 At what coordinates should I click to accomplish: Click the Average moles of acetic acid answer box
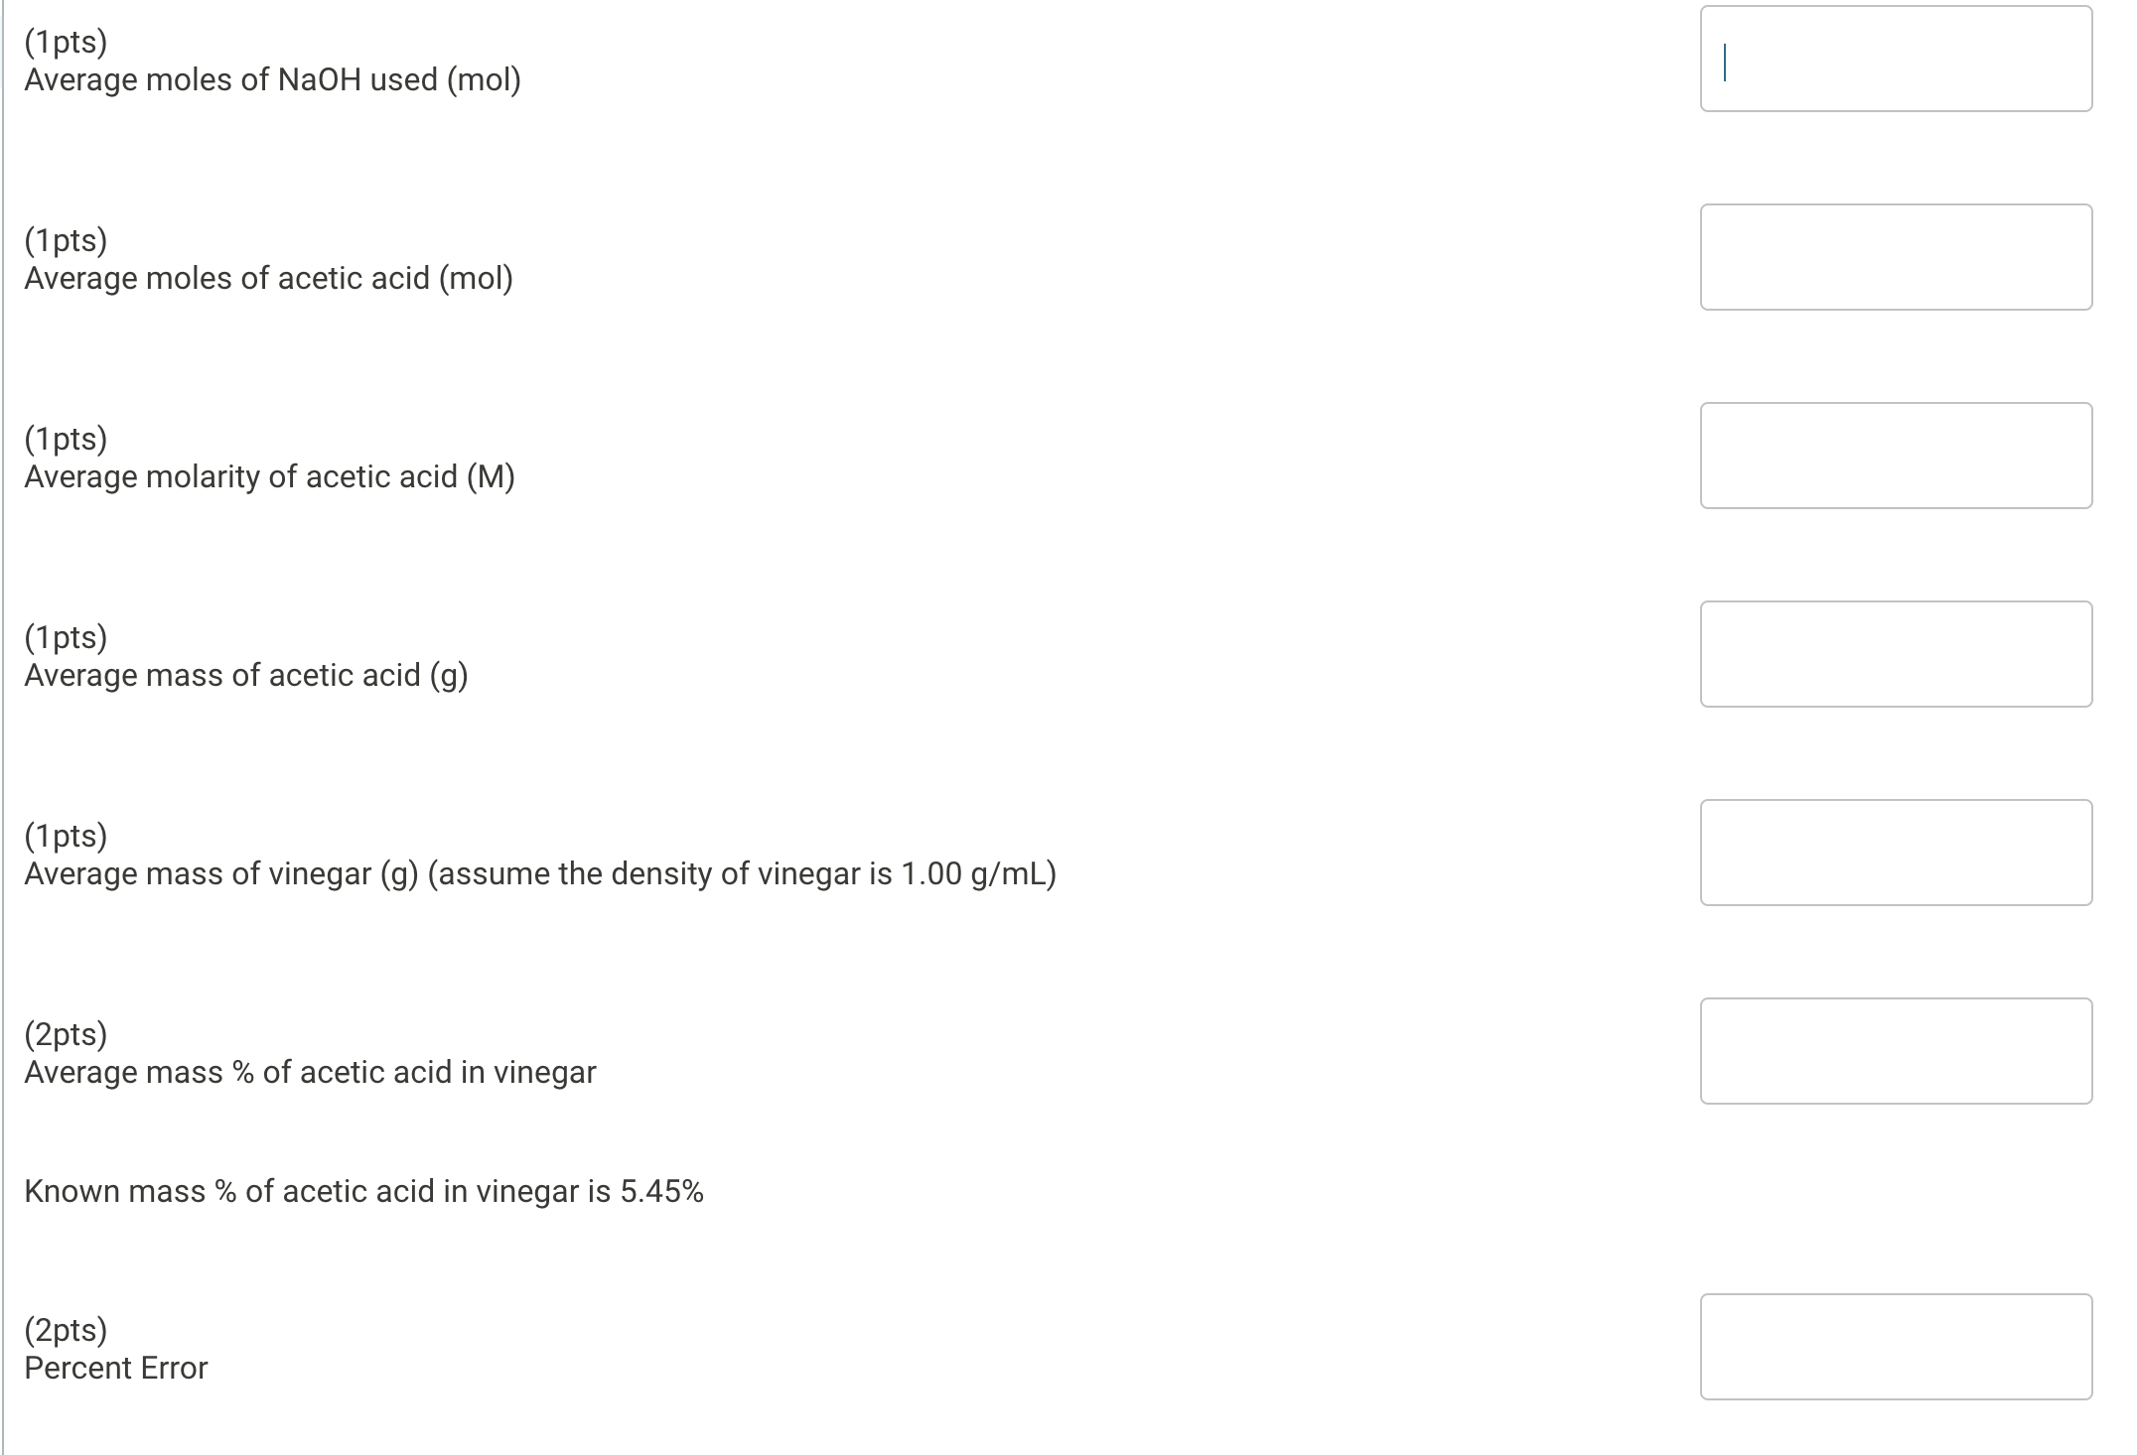point(1895,256)
